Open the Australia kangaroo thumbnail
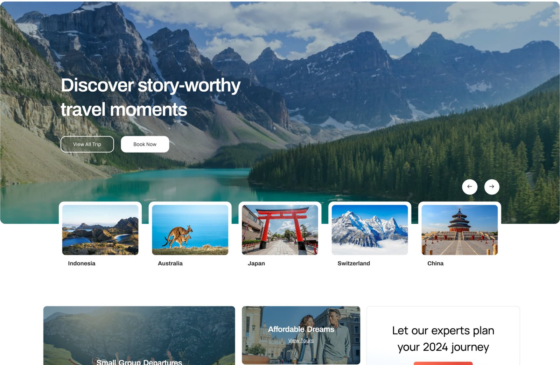The height and width of the screenshot is (365, 560). click(x=190, y=230)
